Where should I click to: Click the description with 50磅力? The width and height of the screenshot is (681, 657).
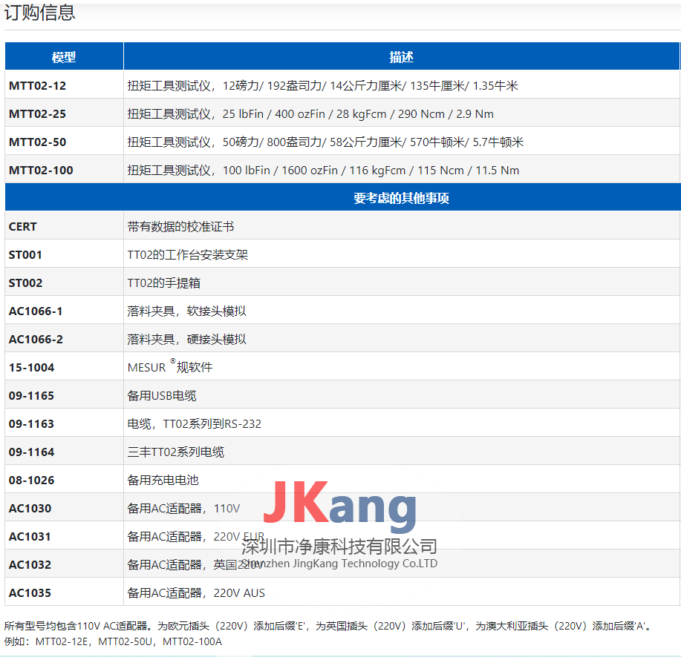click(x=325, y=142)
